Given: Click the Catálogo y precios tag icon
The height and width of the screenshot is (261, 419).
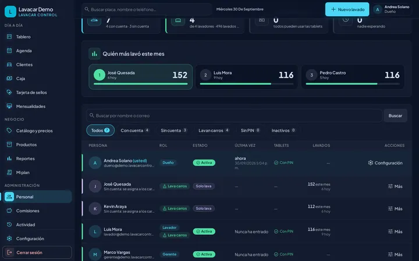Looking at the screenshot, I should tap(9, 130).
